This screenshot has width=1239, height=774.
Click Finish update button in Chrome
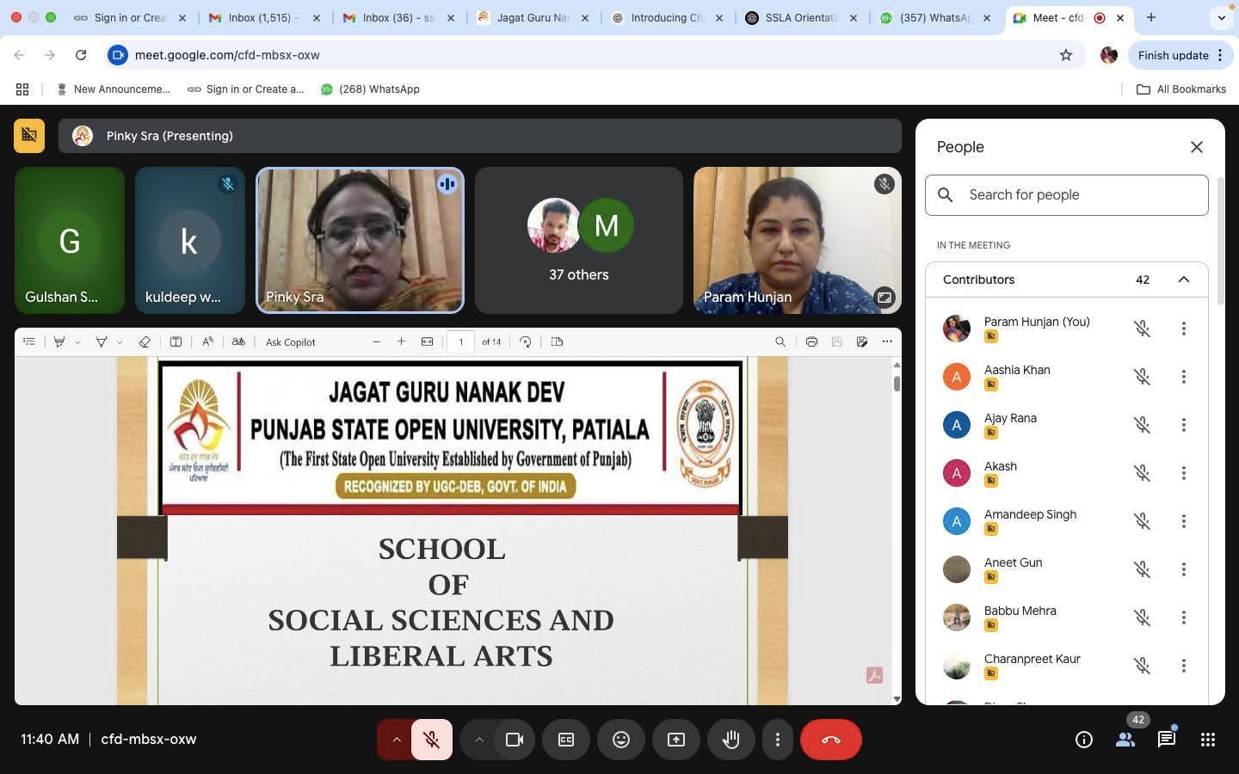(1180, 55)
